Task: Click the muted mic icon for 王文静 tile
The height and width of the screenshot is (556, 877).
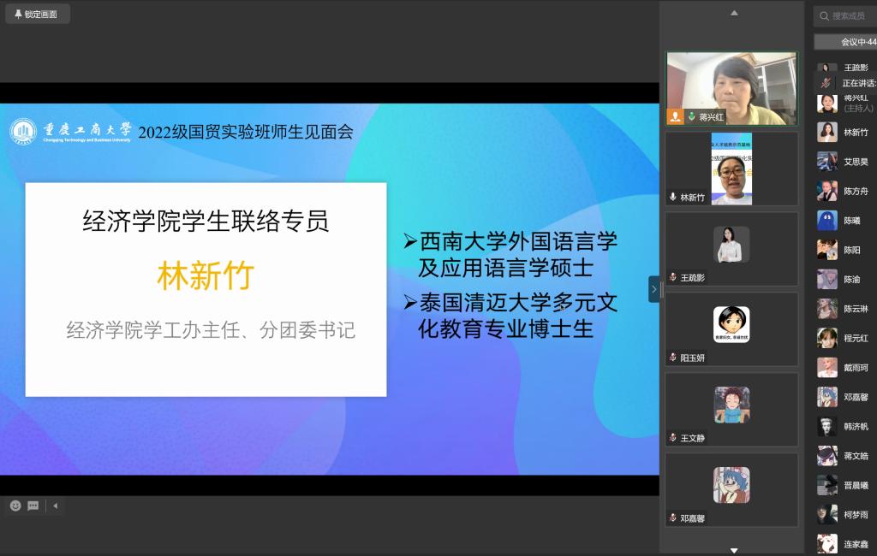Action: (x=673, y=438)
